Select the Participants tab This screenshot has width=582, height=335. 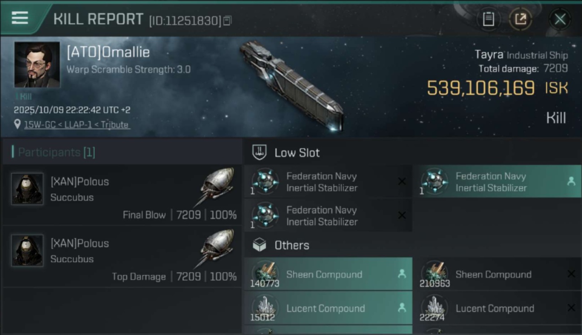pyautogui.click(x=56, y=152)
